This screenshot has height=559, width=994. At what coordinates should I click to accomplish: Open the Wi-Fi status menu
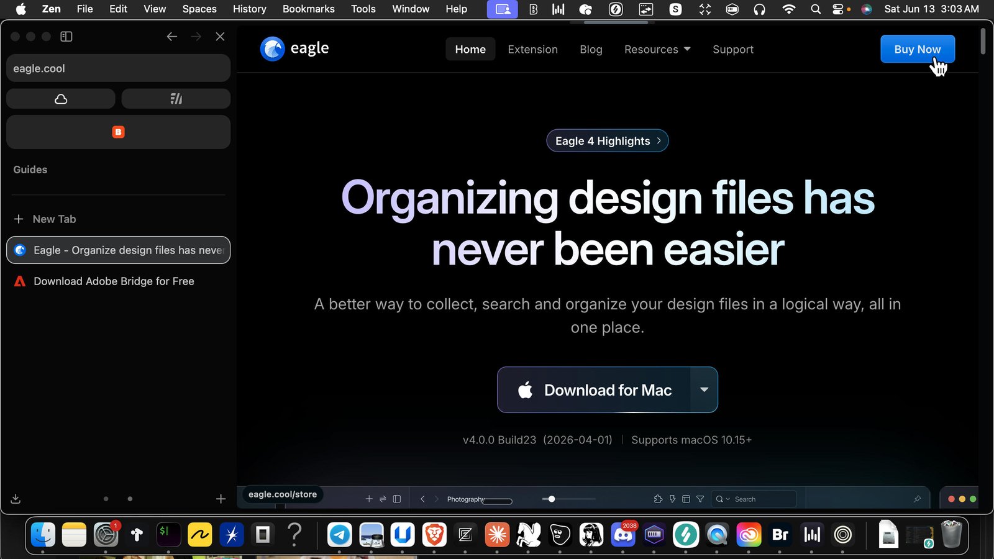click(x=788, y=9)
